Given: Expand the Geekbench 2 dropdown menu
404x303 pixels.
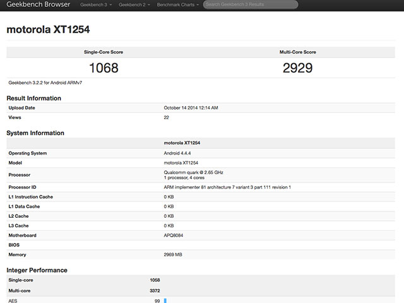Looking at the screenshot, I should pos(134,4).
